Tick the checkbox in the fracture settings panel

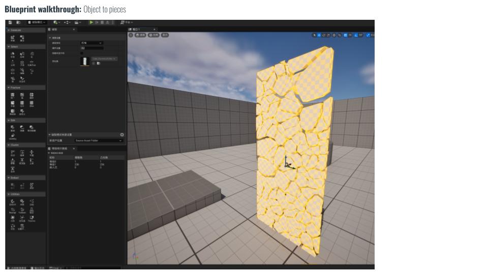tap(82, 53)
